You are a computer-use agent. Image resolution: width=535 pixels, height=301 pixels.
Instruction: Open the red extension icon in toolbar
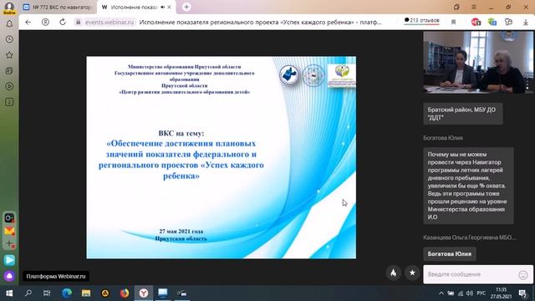pos(476,23)
